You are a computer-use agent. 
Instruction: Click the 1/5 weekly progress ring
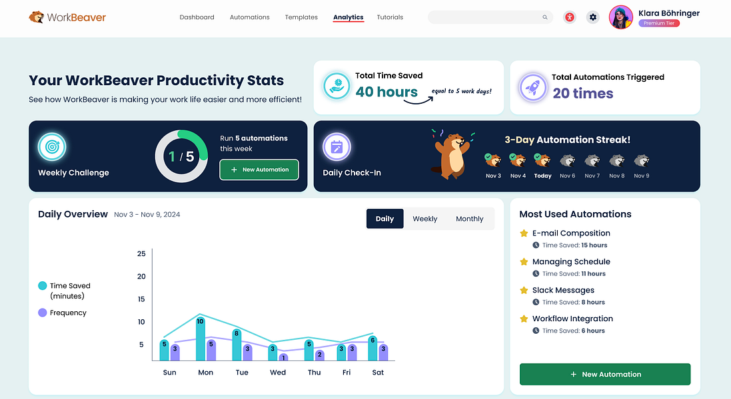(x=181, y=156)
